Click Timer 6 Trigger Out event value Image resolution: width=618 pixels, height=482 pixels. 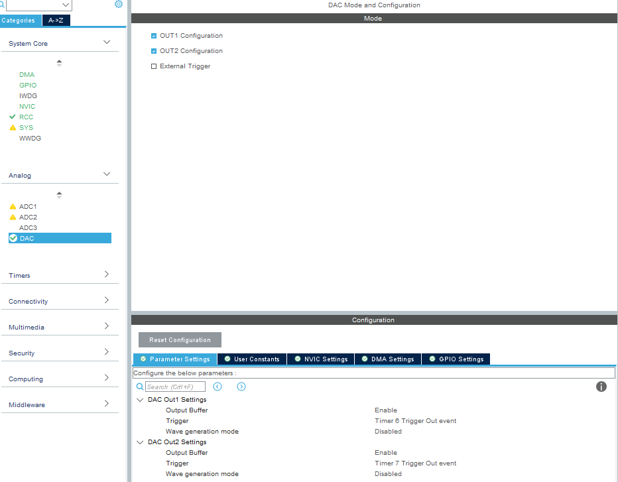pos(415,421)
